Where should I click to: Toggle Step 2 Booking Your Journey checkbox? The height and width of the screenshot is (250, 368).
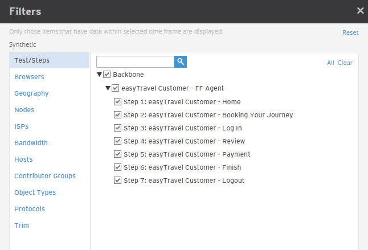click(x=117, y=115)
